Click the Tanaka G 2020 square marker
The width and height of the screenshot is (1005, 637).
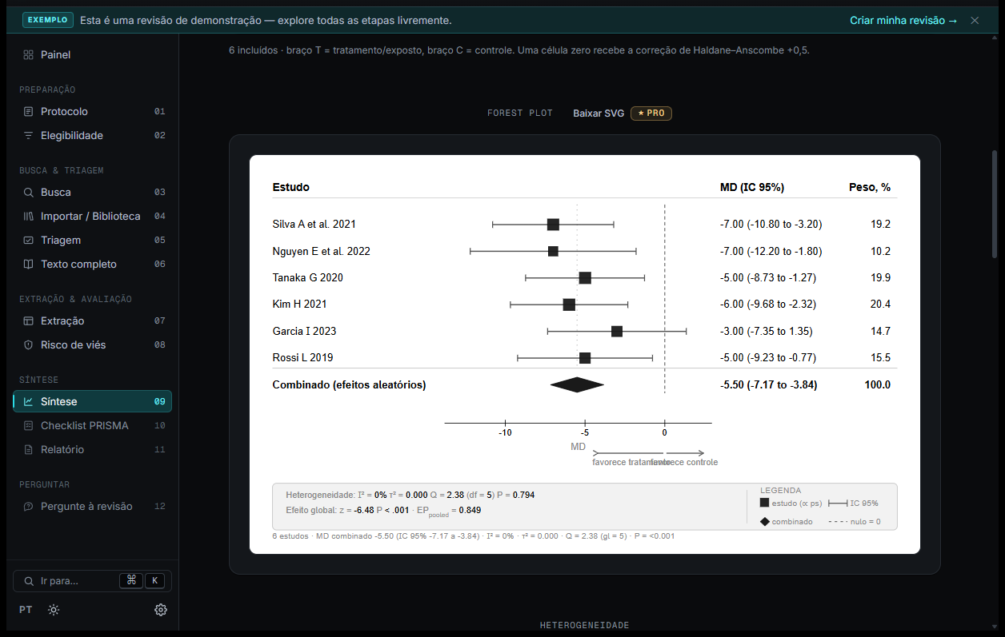[x=585, y=278]
